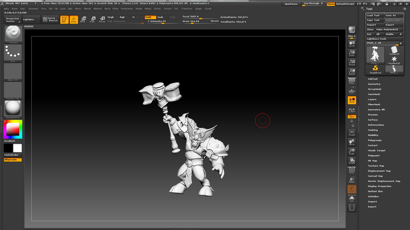This screenshot has width=410, height=230.
Task: Select the PolyMesh3D star tool
Action: [x=394, y=60]
